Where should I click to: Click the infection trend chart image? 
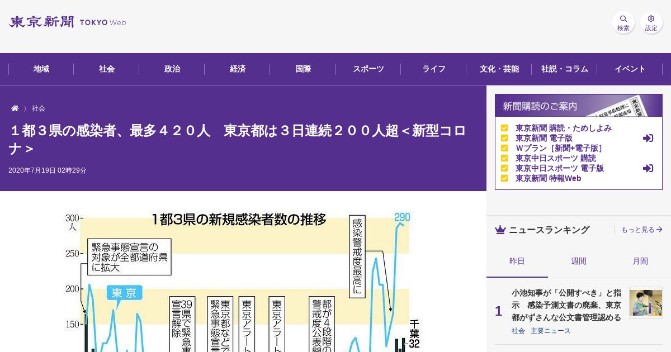243,280
